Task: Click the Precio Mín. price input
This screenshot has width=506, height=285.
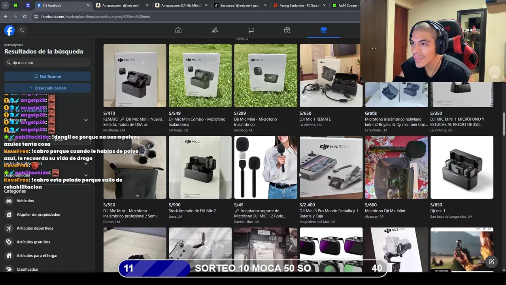Action: pos(24,140)
